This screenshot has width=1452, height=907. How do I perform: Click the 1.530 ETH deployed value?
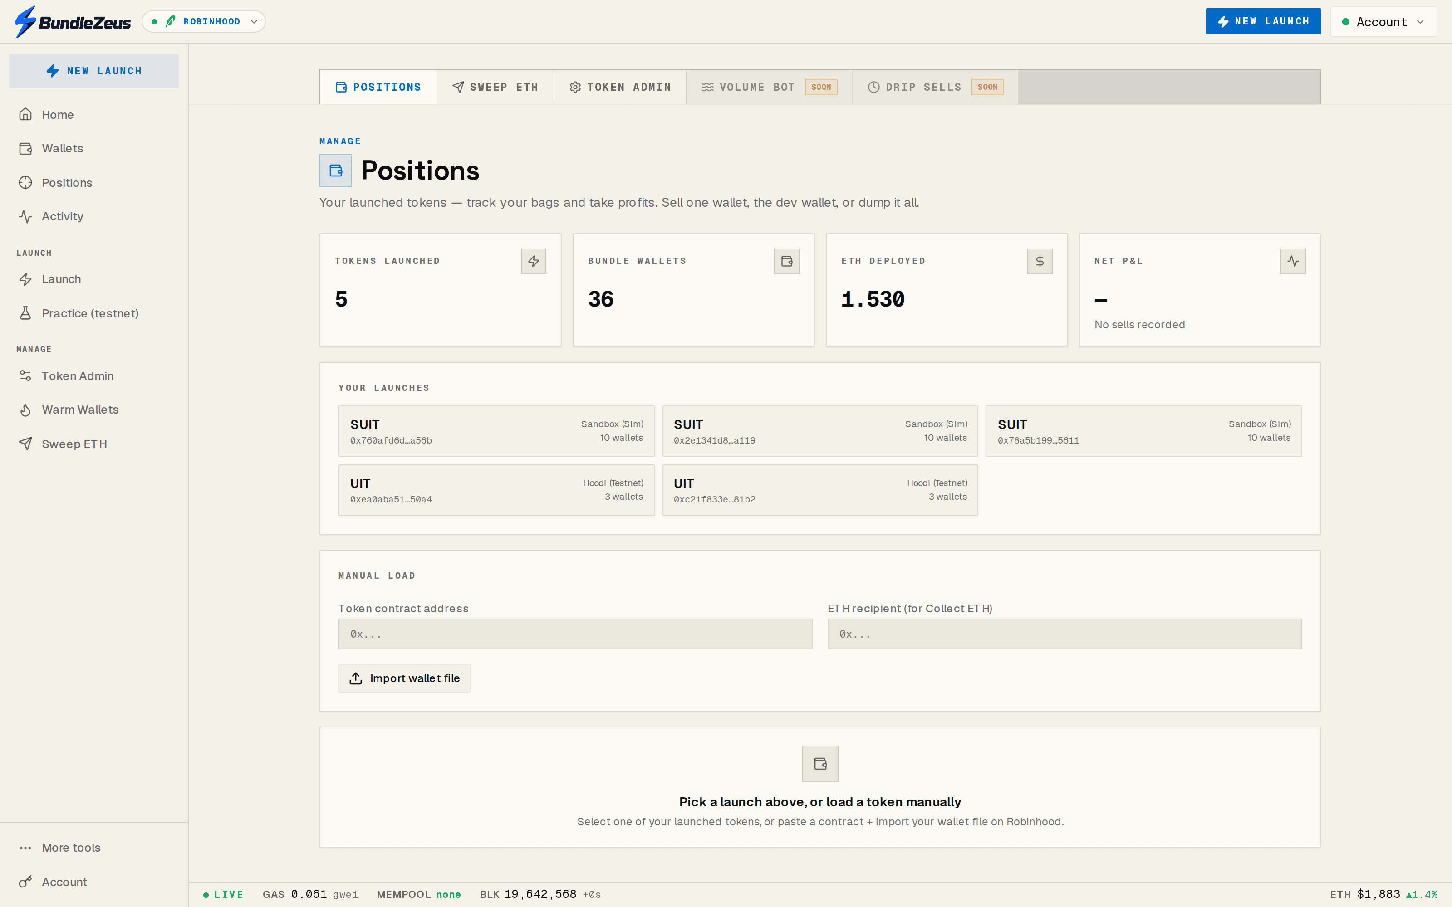click(873, 299)
